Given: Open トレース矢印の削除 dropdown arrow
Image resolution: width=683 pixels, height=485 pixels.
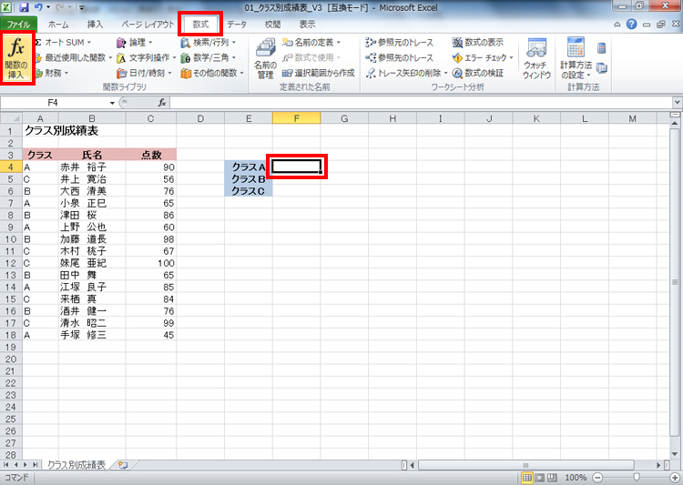Looking at the screenshot, I should (445, 73).
